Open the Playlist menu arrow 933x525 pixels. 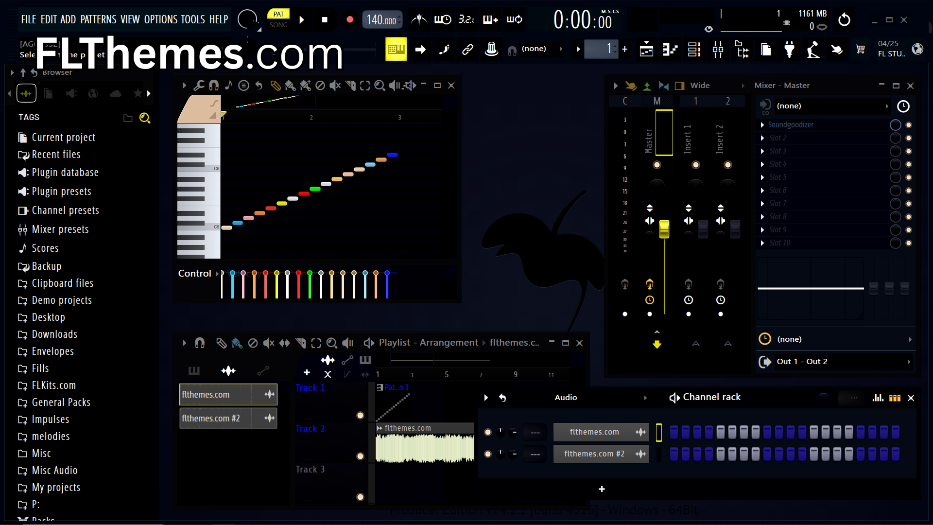tap(184, 343)
